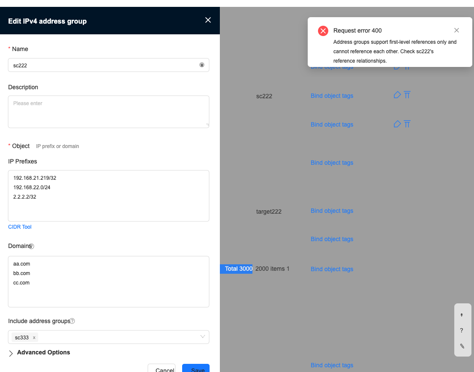Image resolution: width=474 pixels, height=372 pixels.
Task: Click inside the IP Prefixes text area
Action: pyautogui.click(x=108, y=196)
